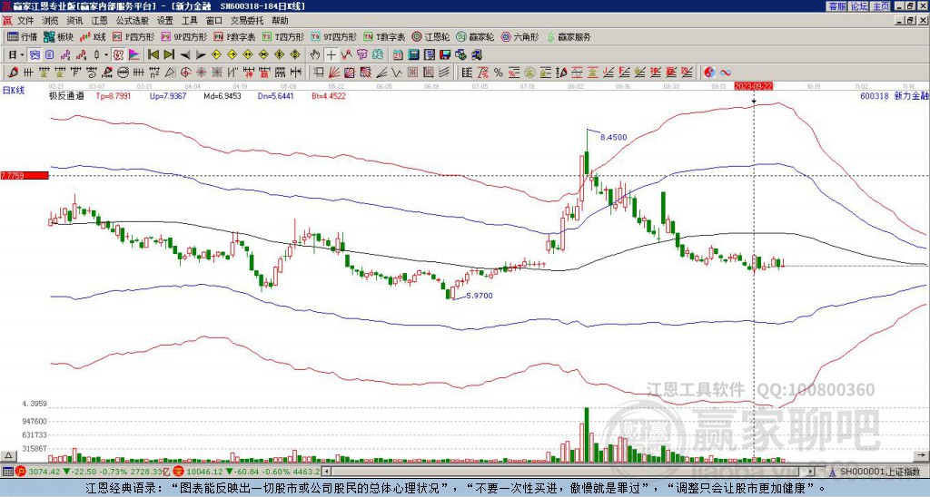Click the 极反通道 indicator name

coord(66,95)
